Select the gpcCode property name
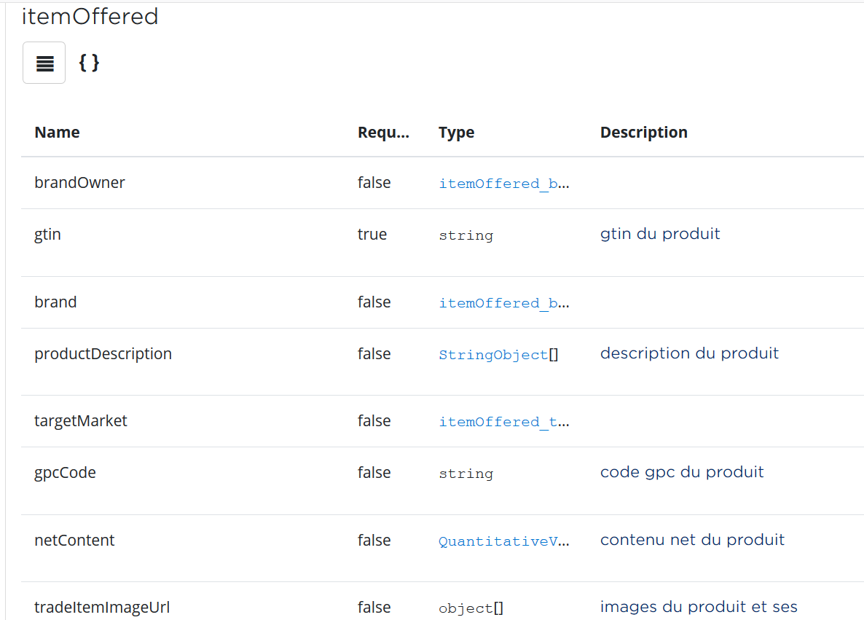The image size is (864, 620). click(65, 473)
